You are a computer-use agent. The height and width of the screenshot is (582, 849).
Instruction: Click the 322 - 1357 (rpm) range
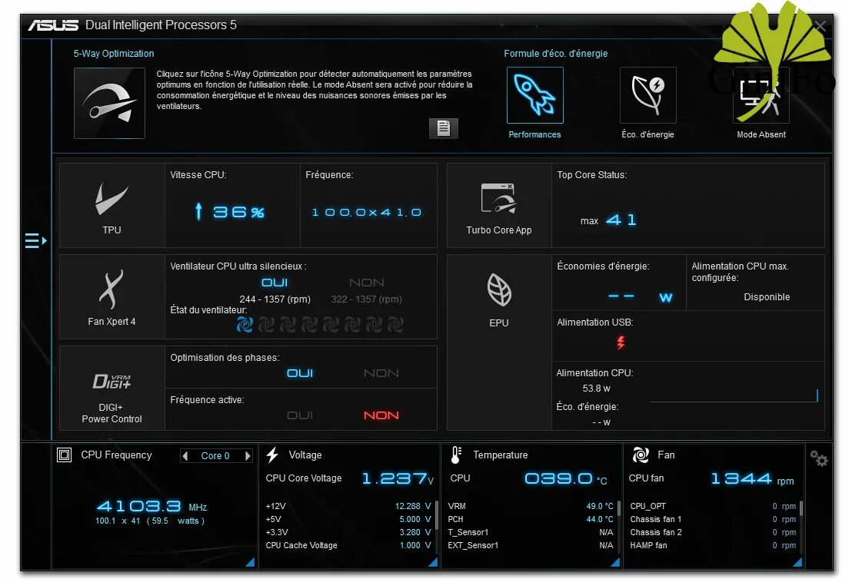pyautogui.click(x=367, y=299)
